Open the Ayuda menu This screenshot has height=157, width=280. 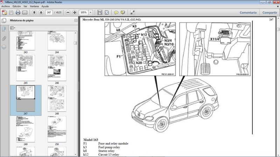pos(45,6)
